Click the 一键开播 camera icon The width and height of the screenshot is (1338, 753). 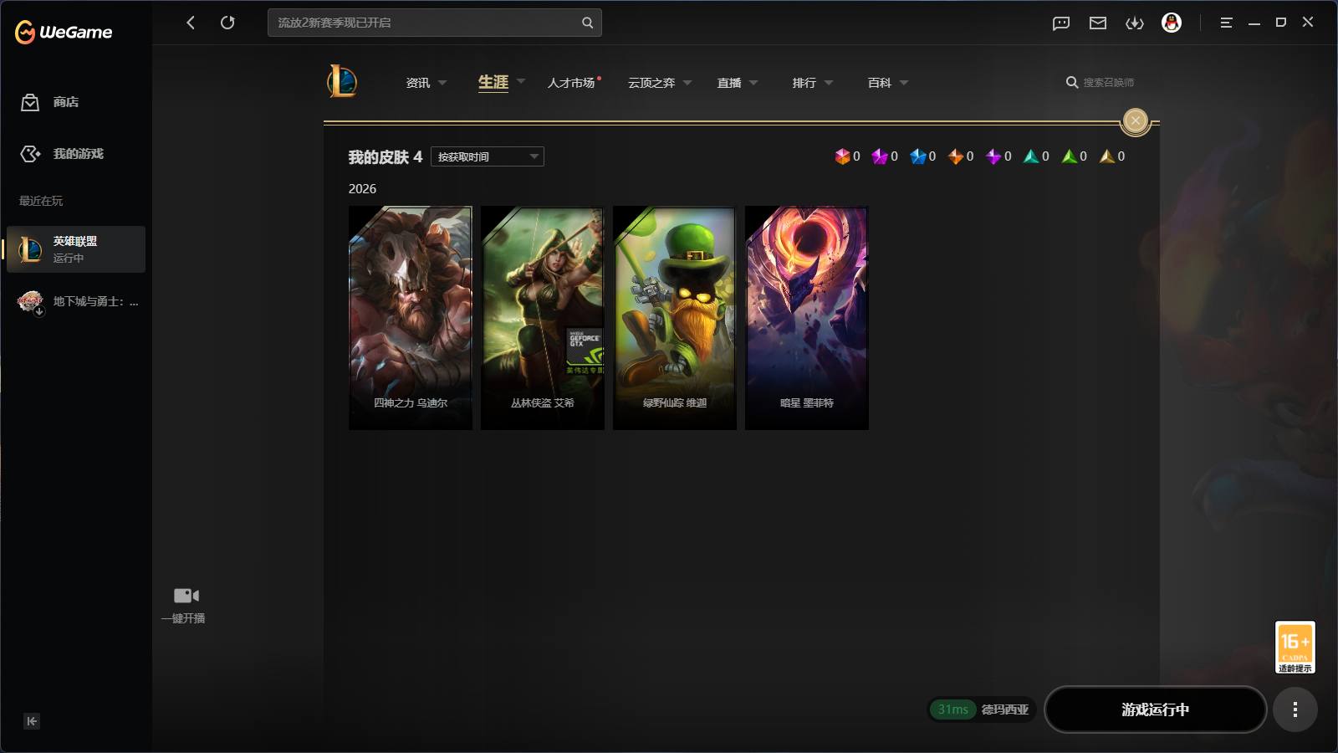[x=185, y=596]
